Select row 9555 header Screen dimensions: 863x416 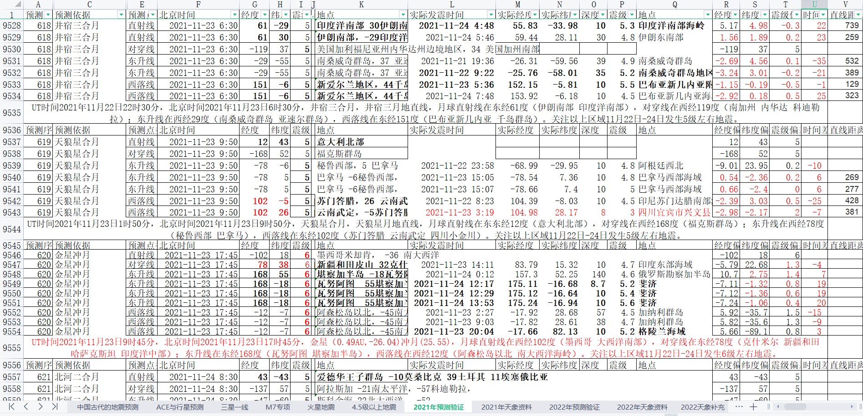(x=11, y=348)
